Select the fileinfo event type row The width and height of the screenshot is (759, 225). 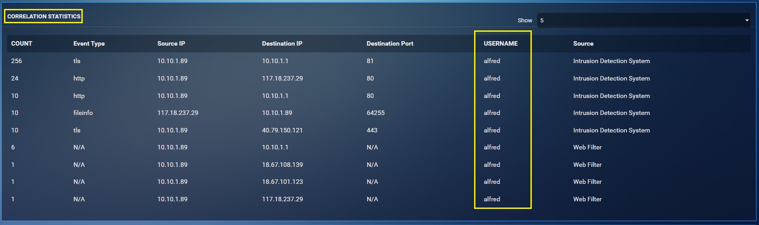379,113
